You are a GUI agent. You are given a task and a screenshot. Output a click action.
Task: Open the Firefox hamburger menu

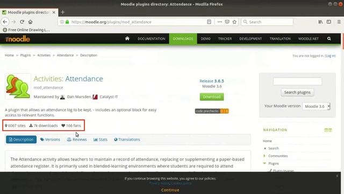tap(339, 22)
